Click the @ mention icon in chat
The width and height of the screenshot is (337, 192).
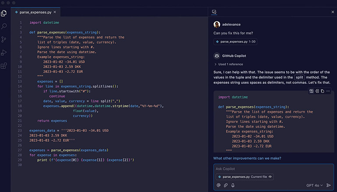(x=219, y=185)
